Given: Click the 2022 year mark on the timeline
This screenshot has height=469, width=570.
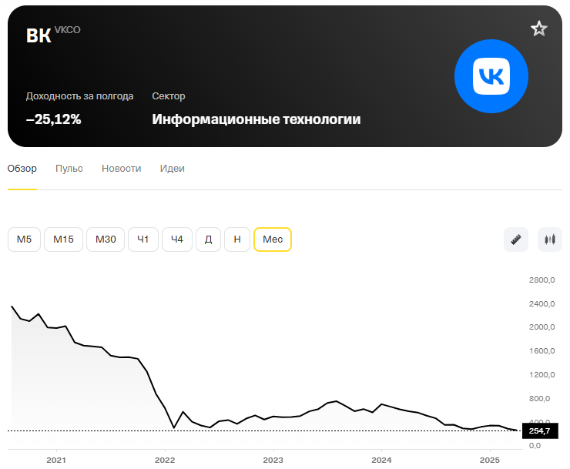Looking at the screenshot, I should 165,460.
